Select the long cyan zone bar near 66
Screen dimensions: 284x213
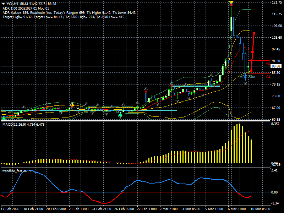click(x=89, y=110)
